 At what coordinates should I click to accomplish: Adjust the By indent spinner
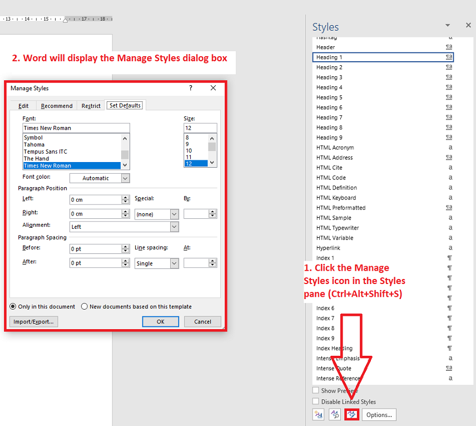tap(212, 214)
